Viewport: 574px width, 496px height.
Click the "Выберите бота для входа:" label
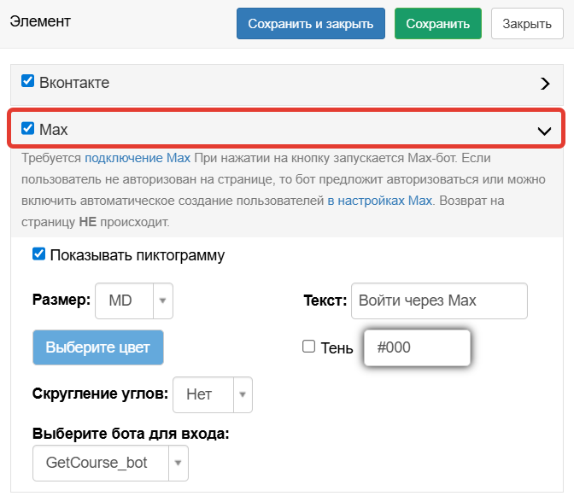coord(131,434)
